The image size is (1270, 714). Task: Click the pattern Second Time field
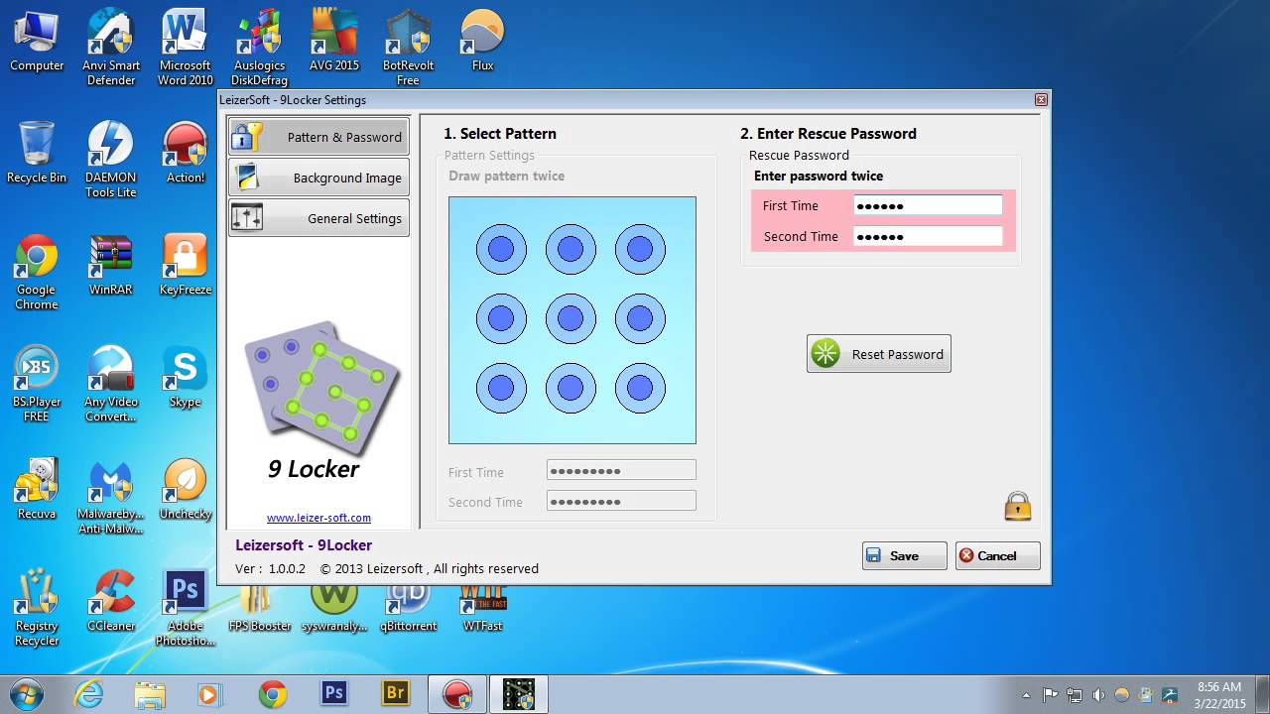coord(621,501)
